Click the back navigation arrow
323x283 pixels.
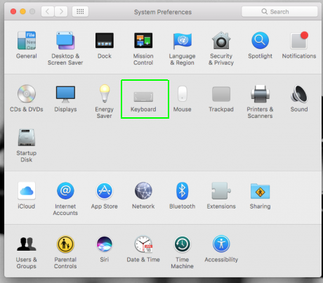48,11
